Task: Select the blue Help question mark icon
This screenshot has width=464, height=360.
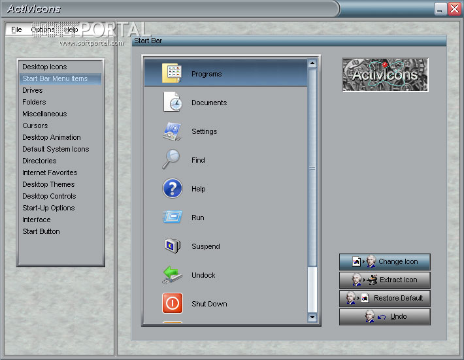Action: pos(173,188)
